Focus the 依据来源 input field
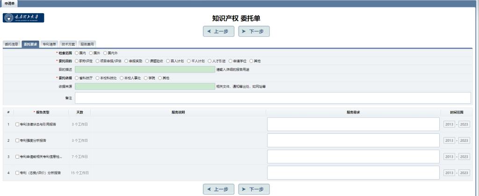Viewport: 479px width, 196px height. click(145, 86)
